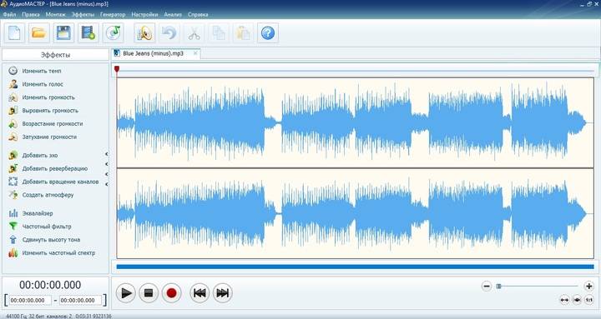
Task: Open the Генератор menu
Action: pyautogui.click(x=113, y=14)
